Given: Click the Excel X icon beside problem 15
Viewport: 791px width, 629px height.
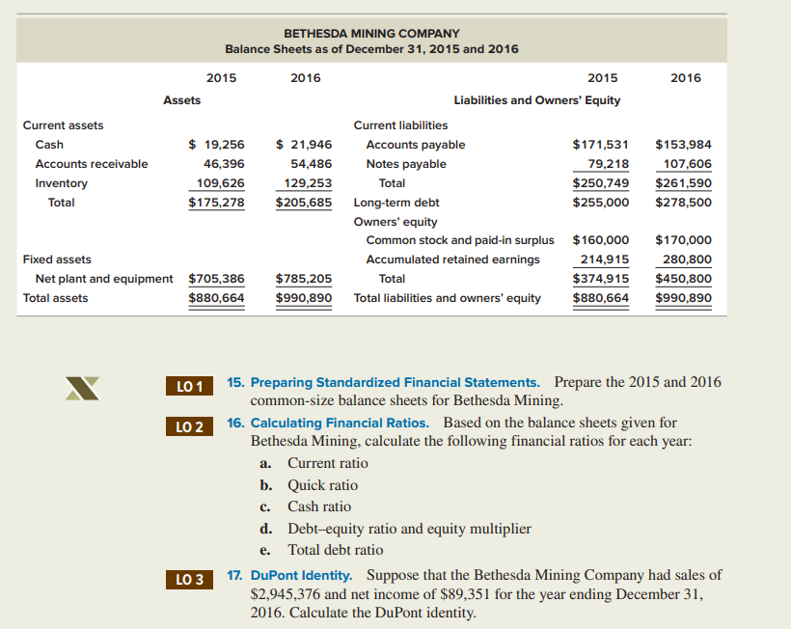Looking at the screenshot, I should coord(82,389).
